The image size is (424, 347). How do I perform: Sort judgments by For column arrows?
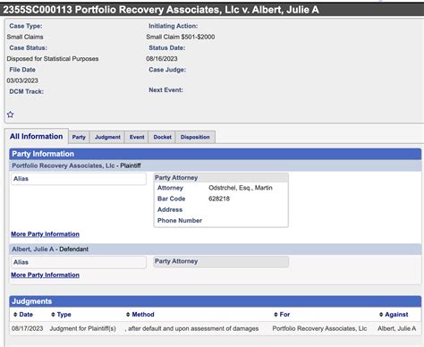[276, 315]
